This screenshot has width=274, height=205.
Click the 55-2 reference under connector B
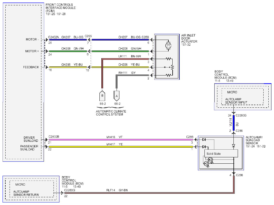pos(103,104)
